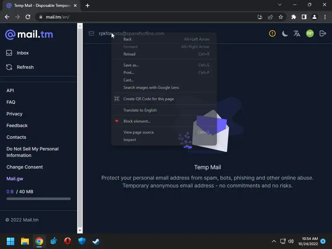This screenshot has width=332, height=249.
Task: Open the Change Consent link
Action: pyautogui.click(x=25, y=167)
